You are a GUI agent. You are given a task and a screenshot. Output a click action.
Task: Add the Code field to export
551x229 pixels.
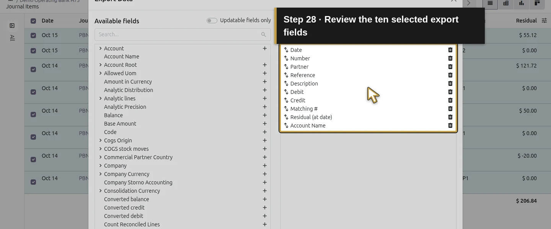point(264,132)
